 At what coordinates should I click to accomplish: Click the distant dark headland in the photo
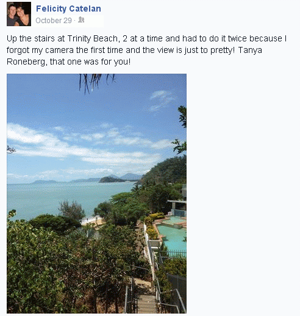point(112,180)
